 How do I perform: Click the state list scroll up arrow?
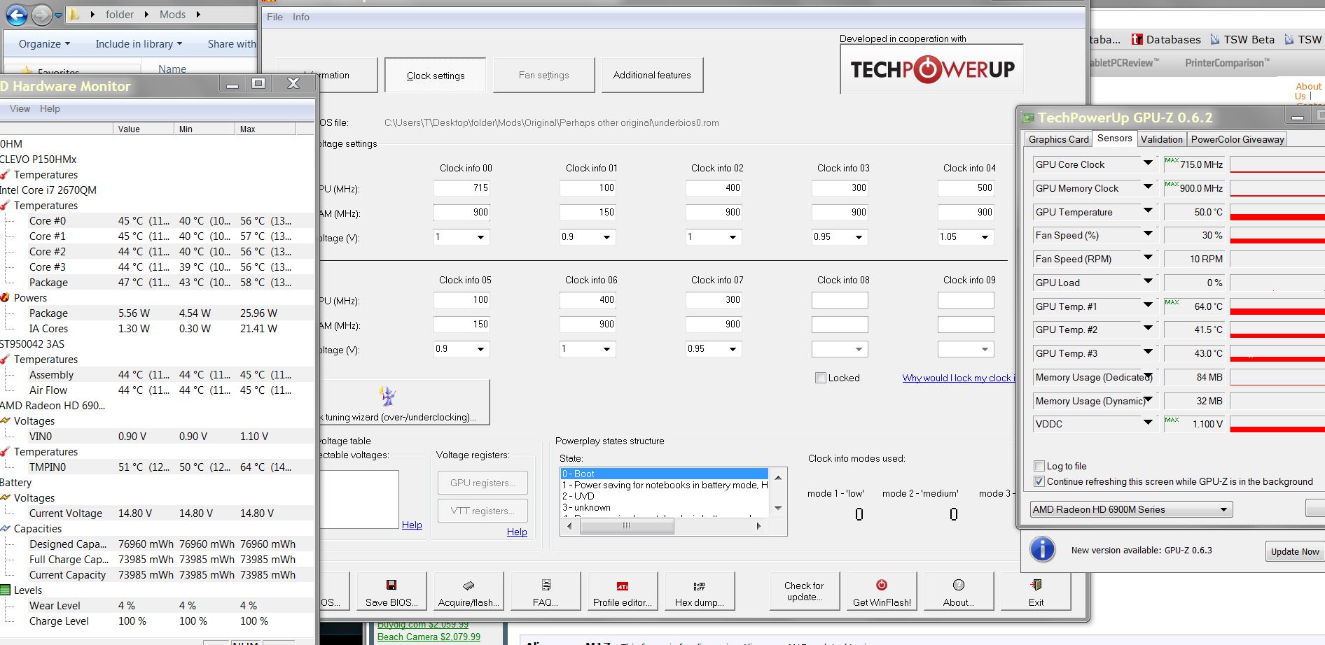pos(778,476)
